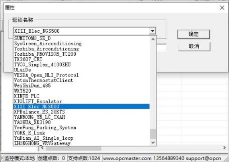Click the main window horizontal scrollbar thumb
The width and height of the screenshot is (229, 162).
[73, 148]
